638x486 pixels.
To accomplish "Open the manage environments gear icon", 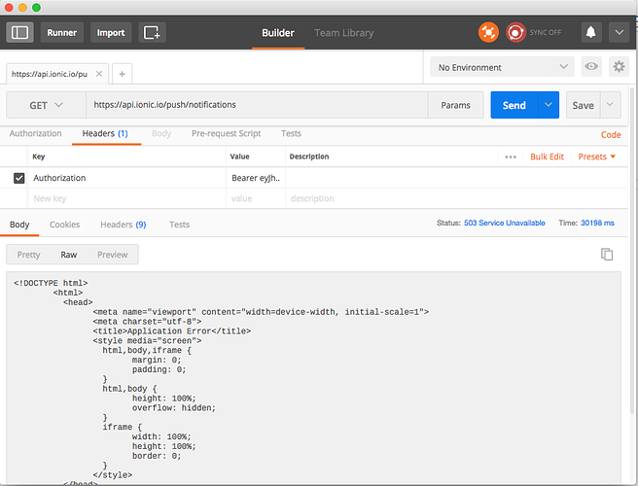I will tap(619, 67).
